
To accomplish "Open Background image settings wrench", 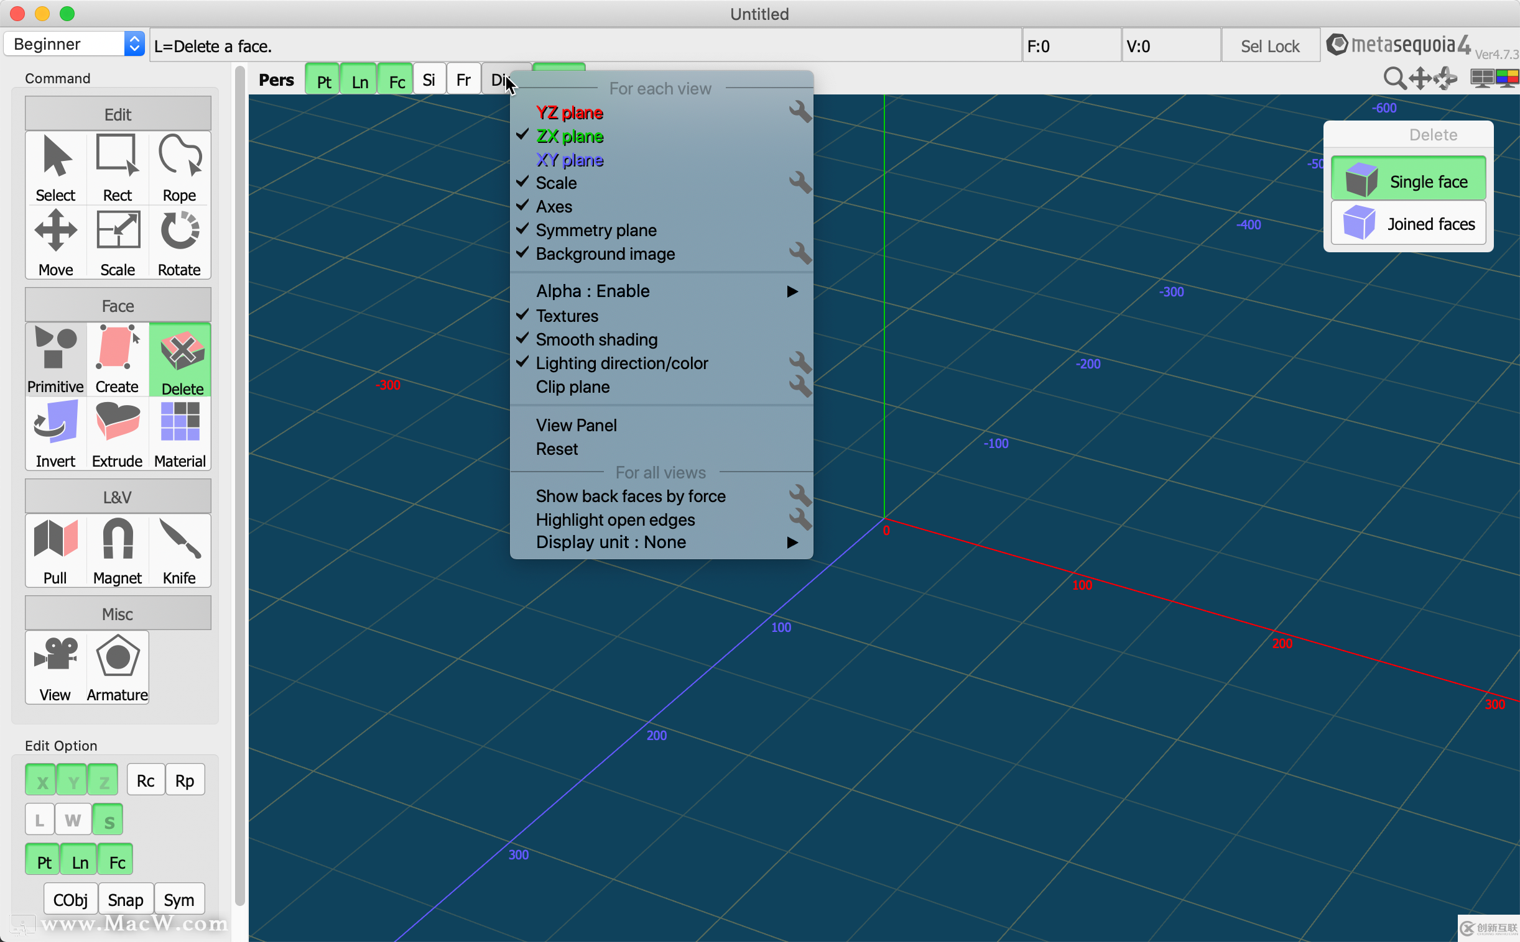I will [x=800, y=254].
